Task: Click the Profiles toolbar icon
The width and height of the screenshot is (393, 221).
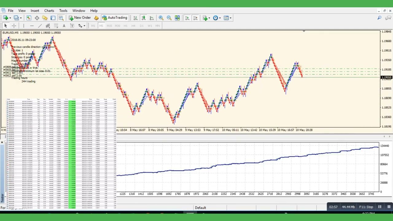Action: click(x=16, y=18)
